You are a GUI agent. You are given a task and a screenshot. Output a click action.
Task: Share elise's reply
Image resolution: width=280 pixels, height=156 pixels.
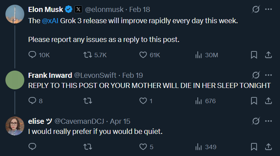pos(268,147)
